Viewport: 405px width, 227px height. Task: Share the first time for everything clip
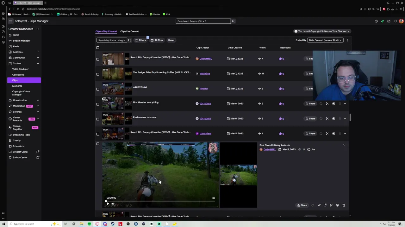pyautogui.click(x=310, y=103)
